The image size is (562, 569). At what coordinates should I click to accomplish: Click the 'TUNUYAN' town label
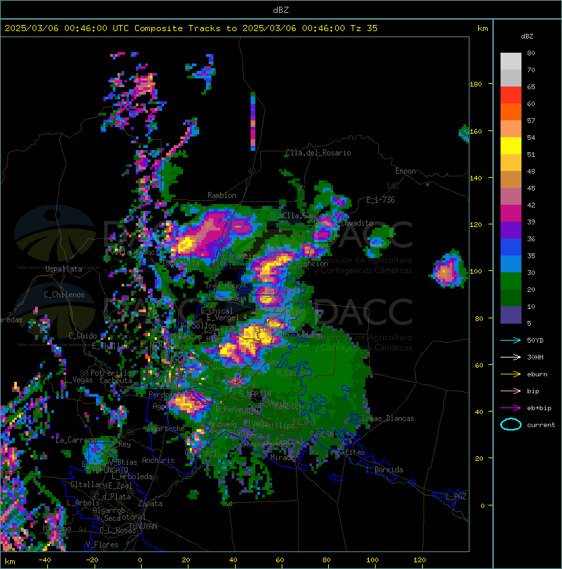coord(143,526)
